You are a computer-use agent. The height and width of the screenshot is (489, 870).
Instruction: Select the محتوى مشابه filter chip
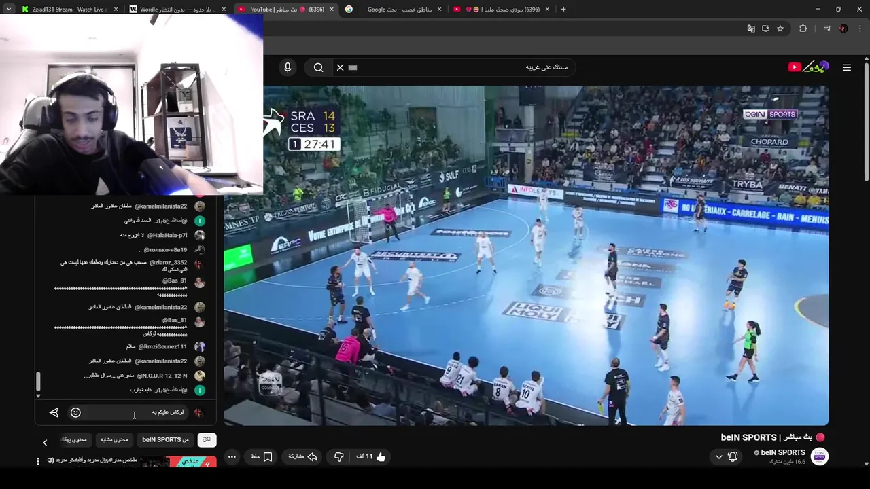[114, 439]
